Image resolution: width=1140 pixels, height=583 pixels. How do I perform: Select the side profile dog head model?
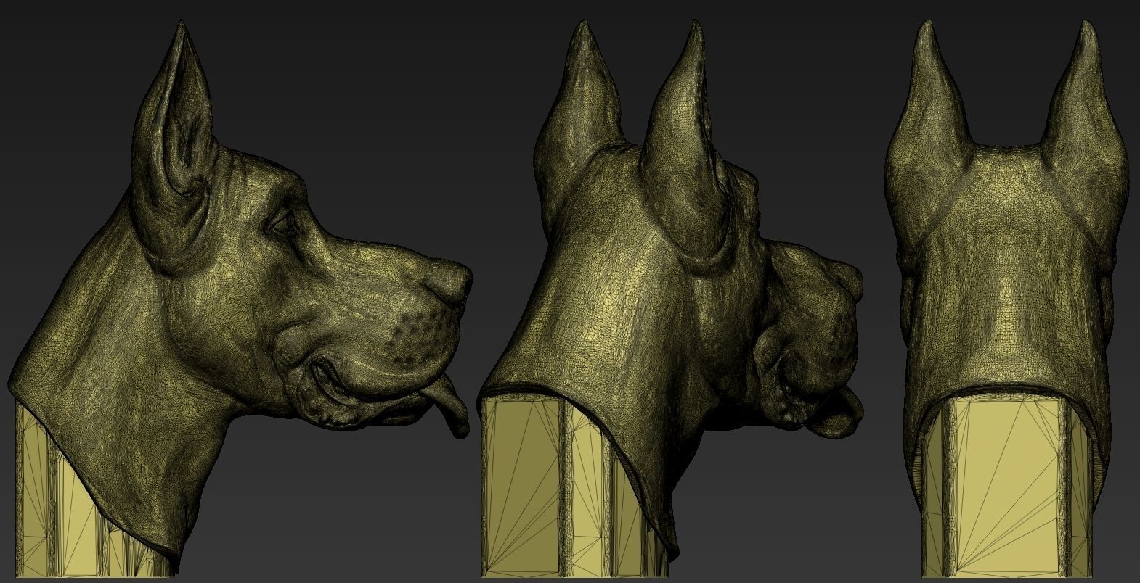click(x=240, y=297)
